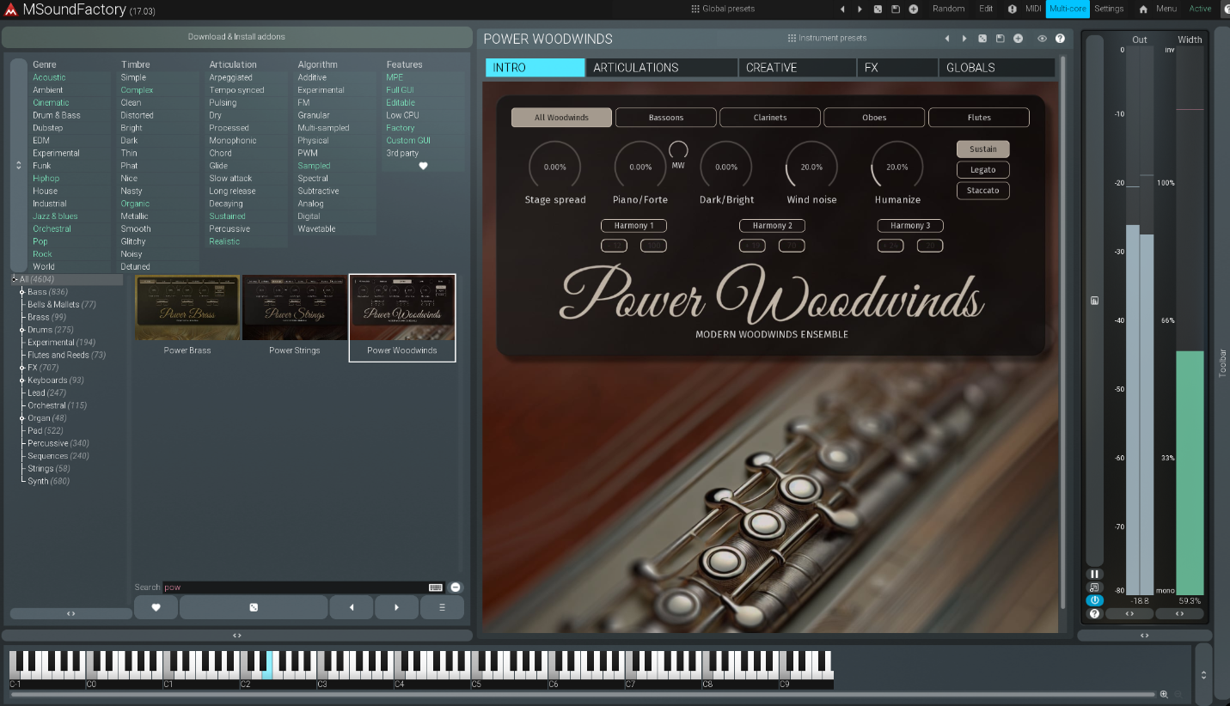Open meter popup window icon

[x=1094, y=587]
